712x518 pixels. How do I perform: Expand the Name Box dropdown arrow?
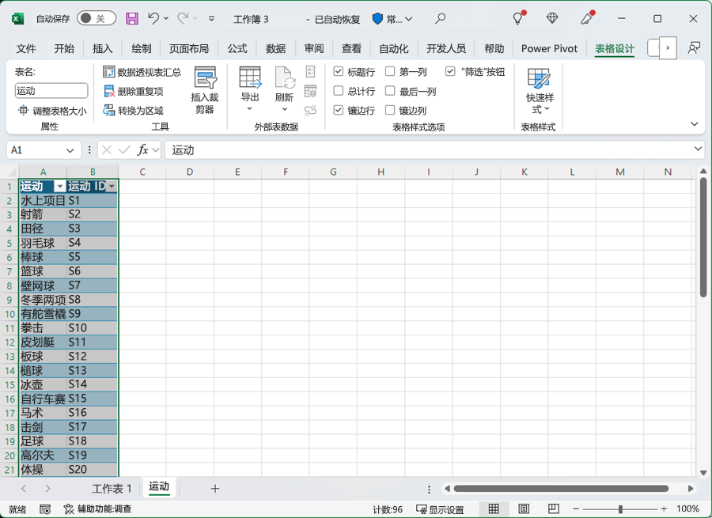pyautogui.click(x=70, y=150)
